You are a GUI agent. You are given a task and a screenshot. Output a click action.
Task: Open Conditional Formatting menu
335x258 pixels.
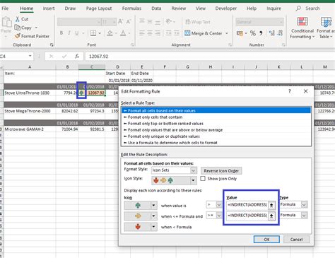pyautogui.click(x=302, y=28)
